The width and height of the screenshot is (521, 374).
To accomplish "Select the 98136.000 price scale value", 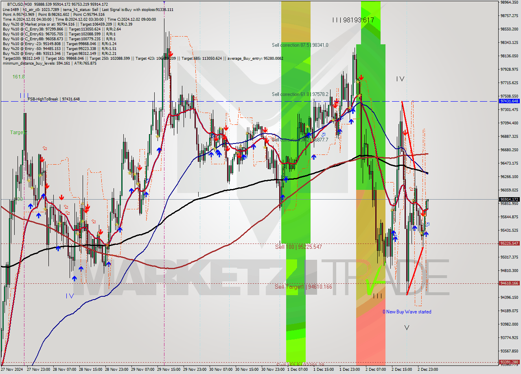I will (x=509, y=56).
